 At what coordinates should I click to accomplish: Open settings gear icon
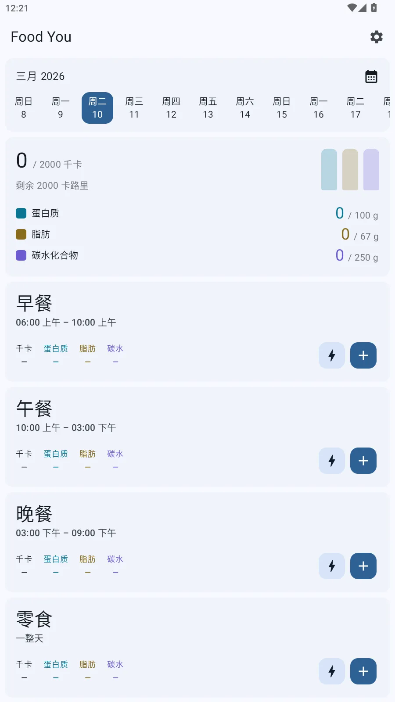click(x=376, y=37)
